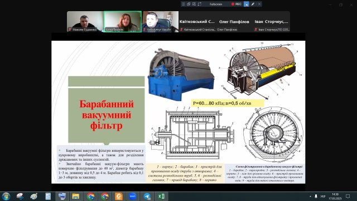Open the hamburger menu in the floating toolbar

pyautogui.click(x=184, y=4)
